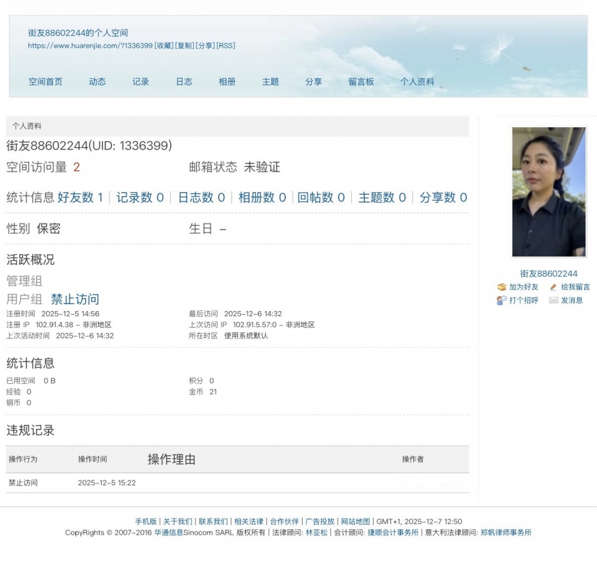Open the 空间首页 tab
The image size is (597, 576).
click(x=45, y=82)
